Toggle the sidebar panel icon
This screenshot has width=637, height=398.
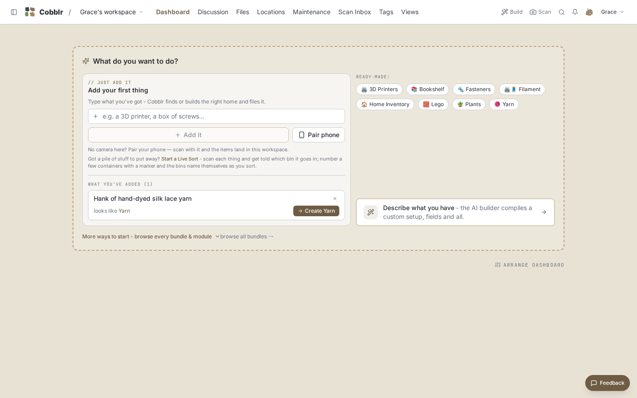point(14,12)
